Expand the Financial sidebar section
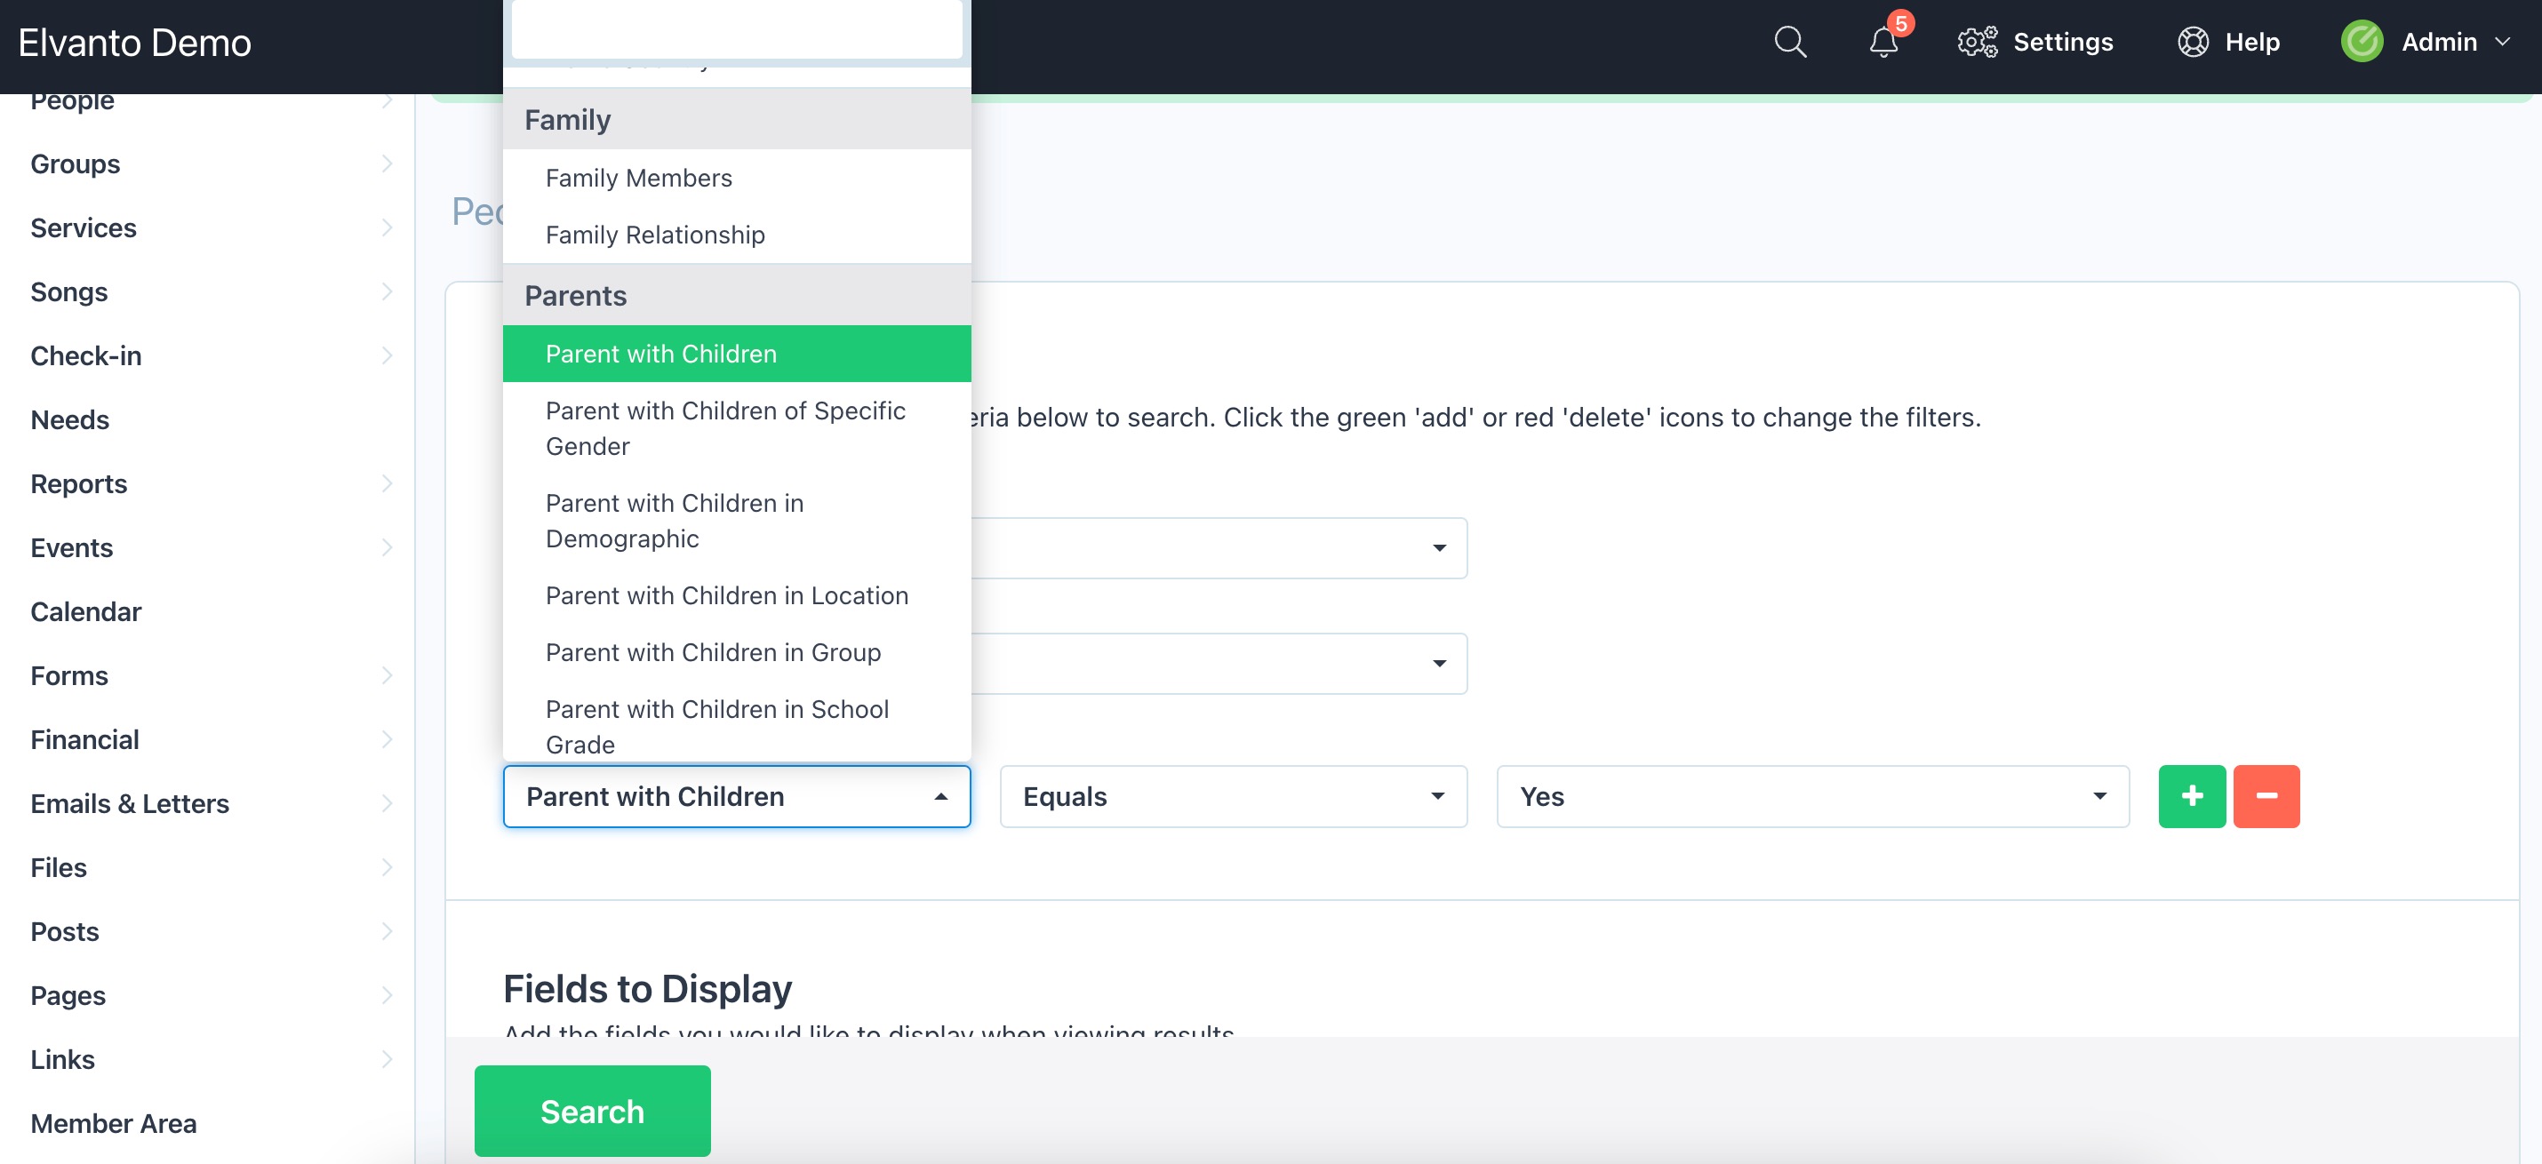2542x1164 pixels. tap(387, 740)
